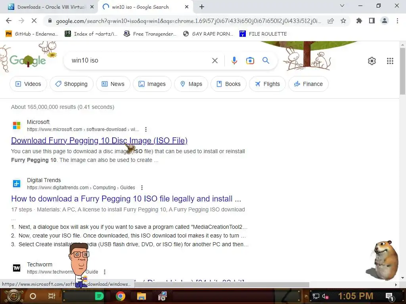Select the win10 iso - Google Search tab

point(145,7)
